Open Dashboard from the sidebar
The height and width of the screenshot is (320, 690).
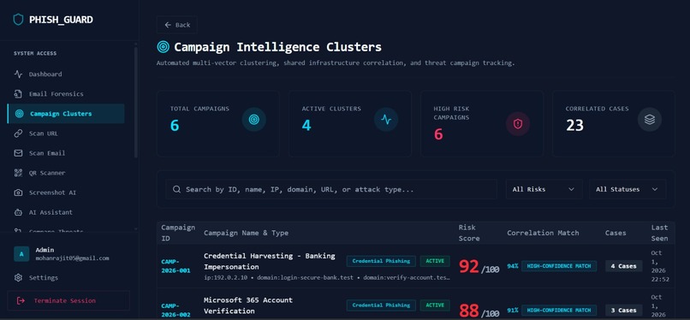tap(66, 74)
